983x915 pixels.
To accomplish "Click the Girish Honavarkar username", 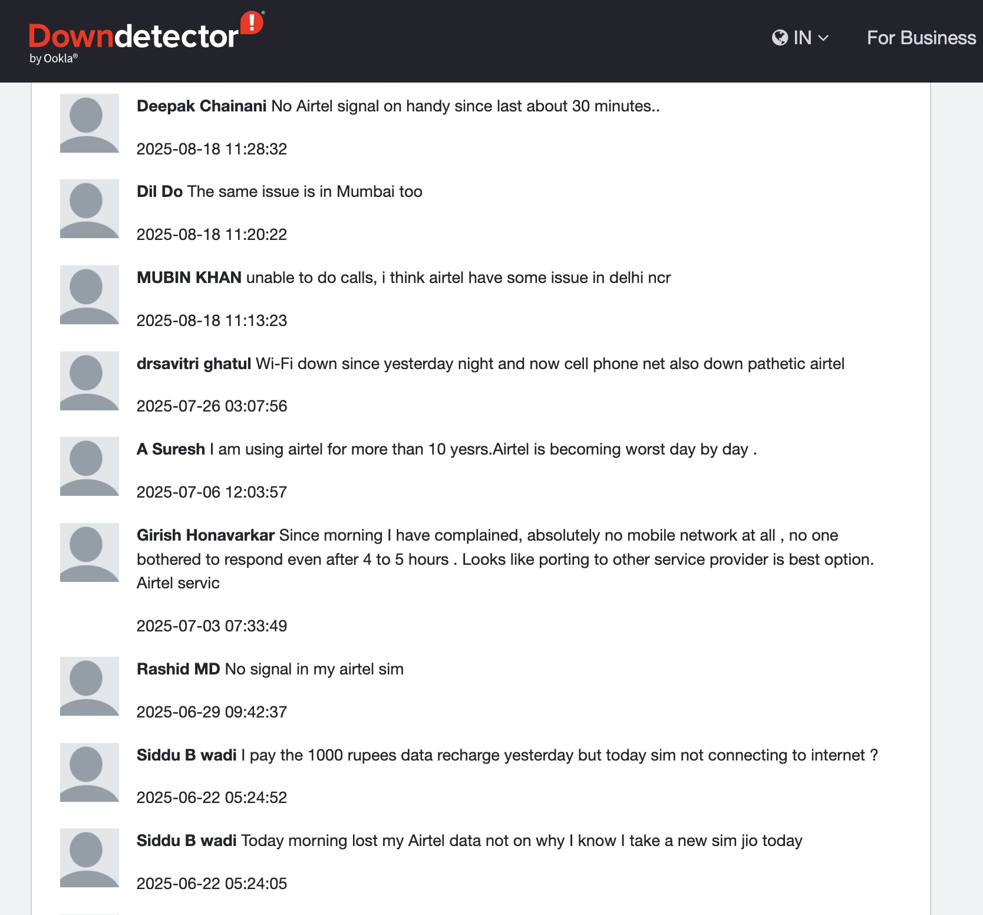I will [206, 535].
